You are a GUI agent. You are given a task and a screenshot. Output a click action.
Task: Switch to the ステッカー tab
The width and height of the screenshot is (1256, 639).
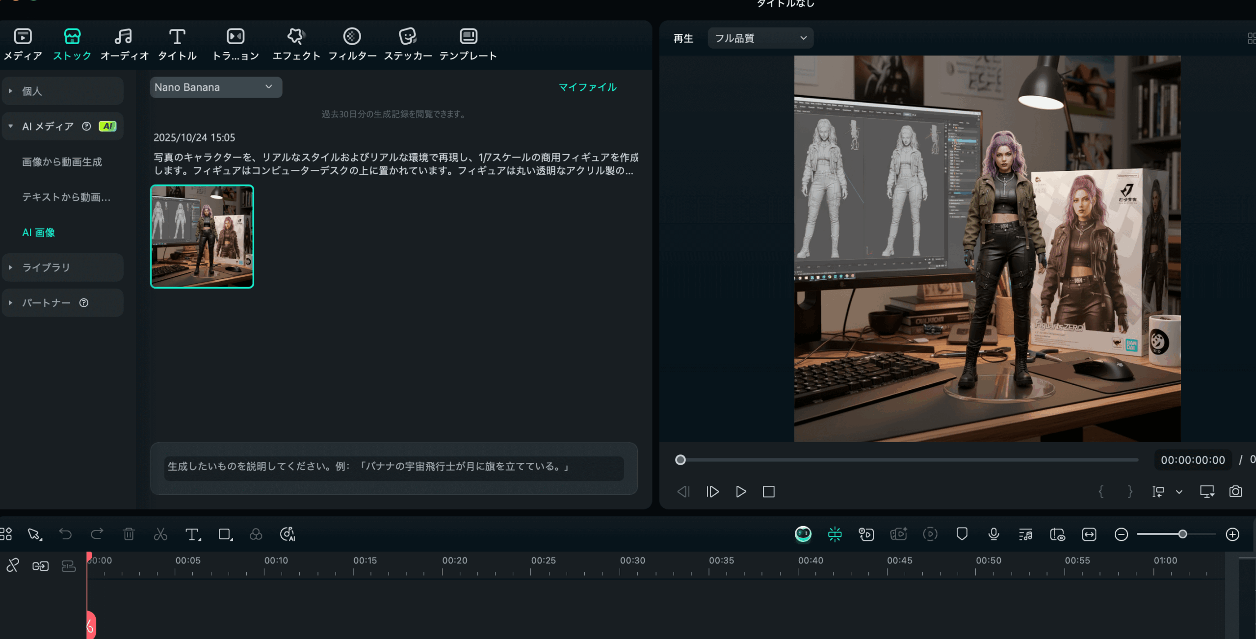coord(409,43)
